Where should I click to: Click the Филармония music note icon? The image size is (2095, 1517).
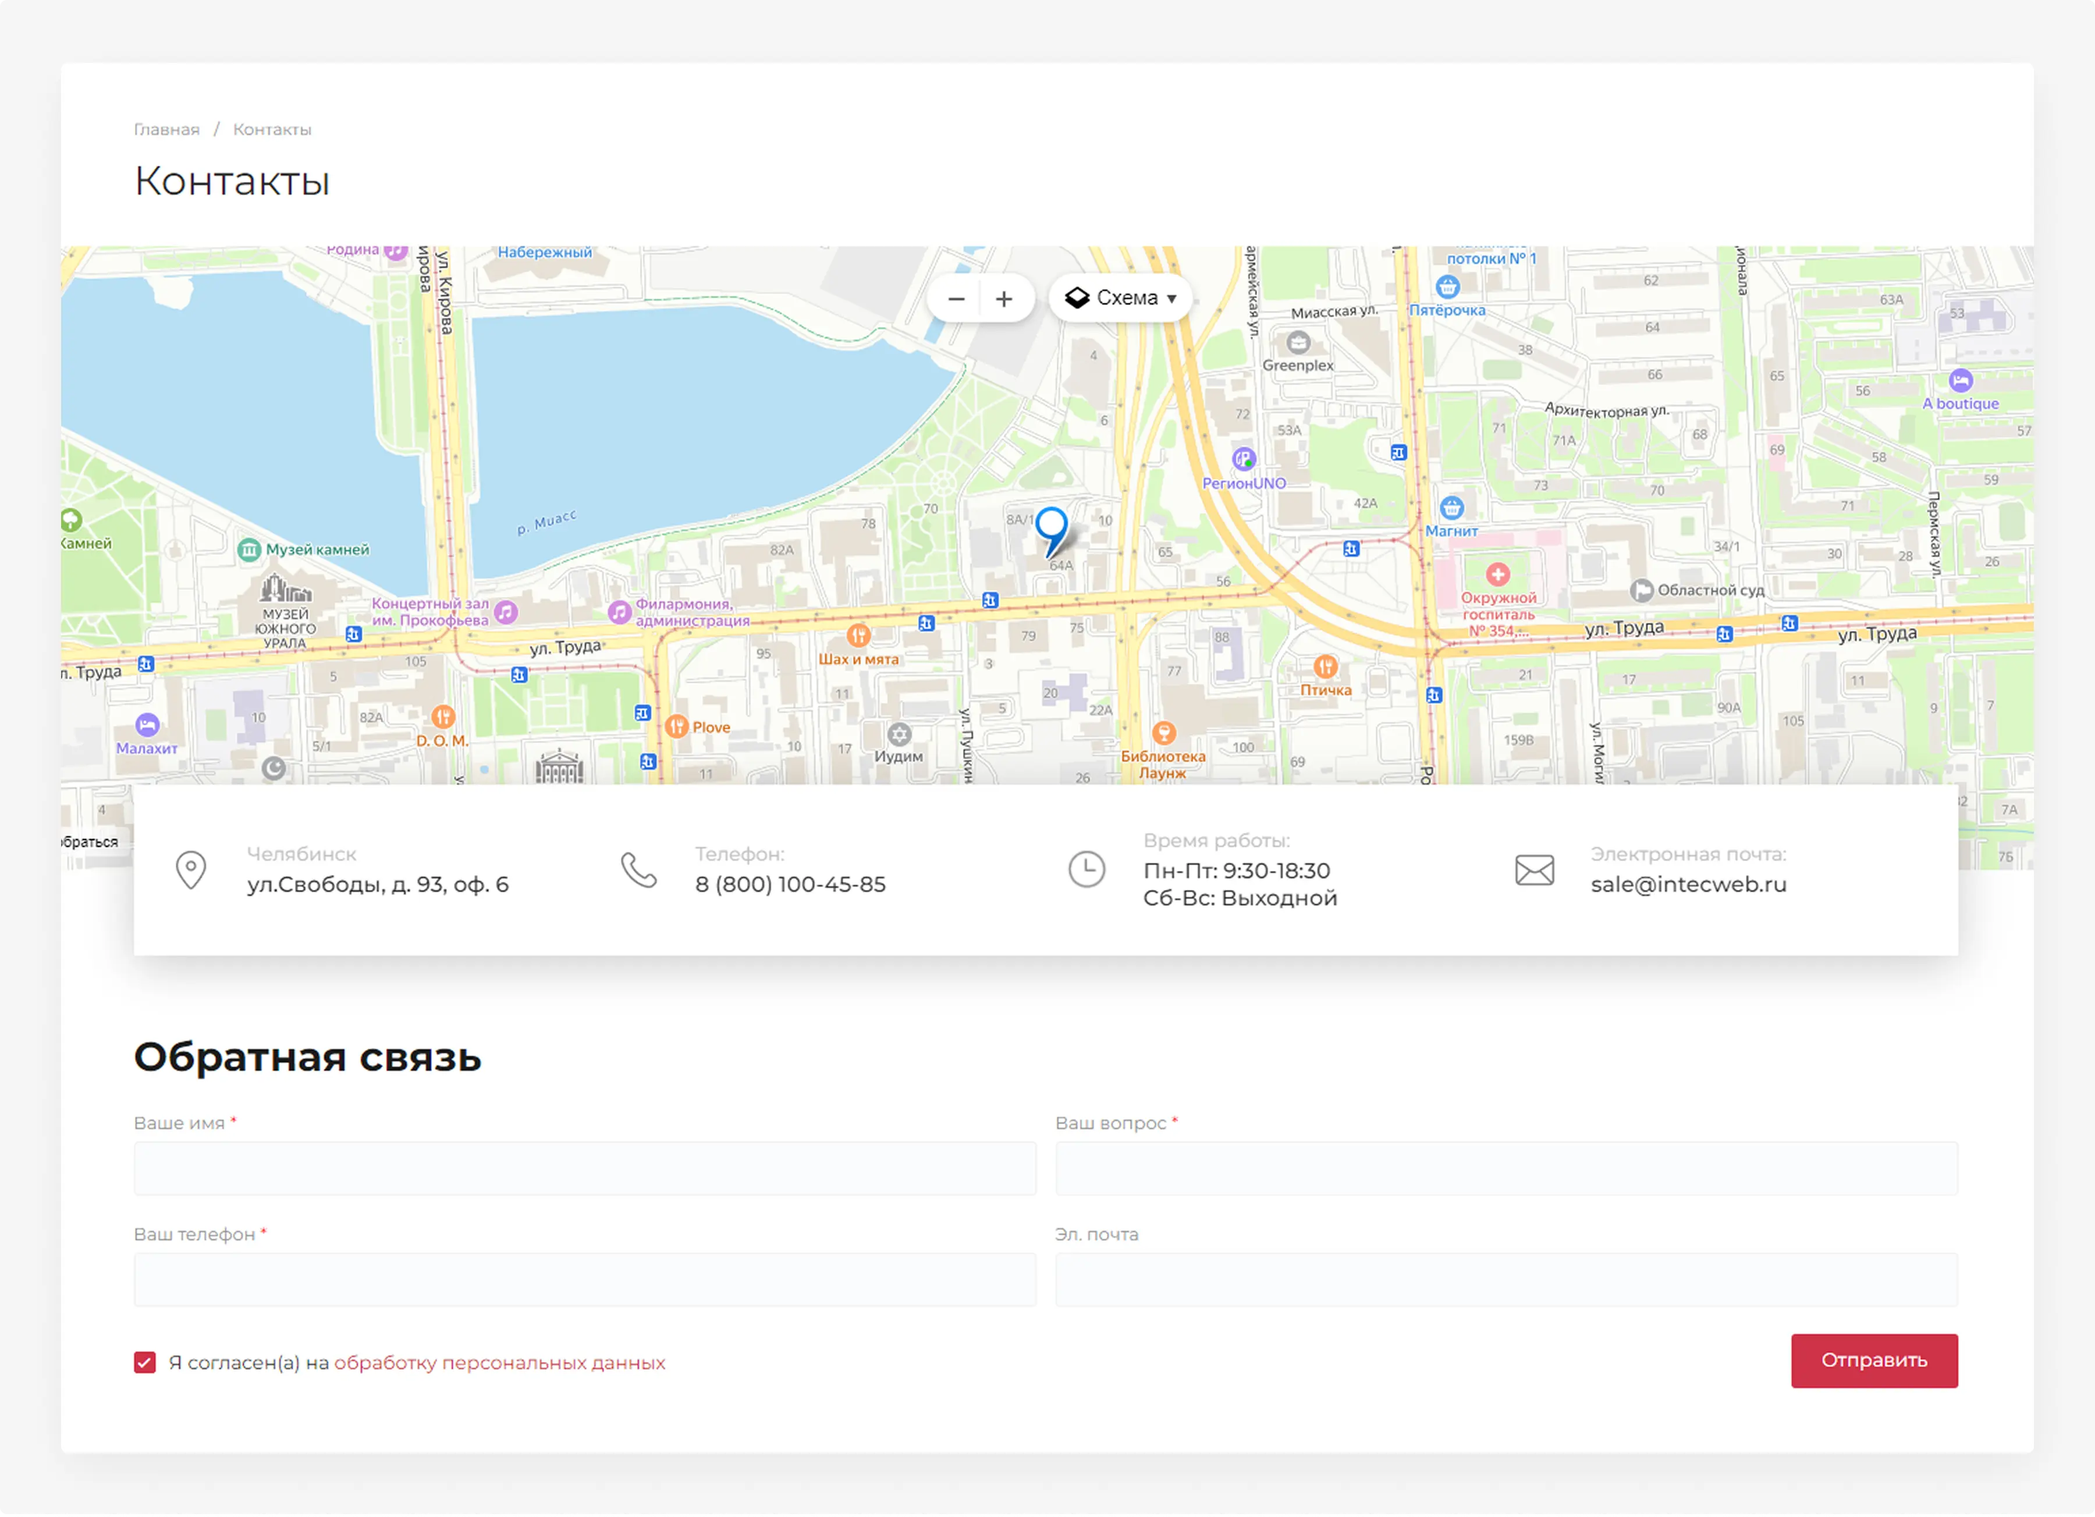(x=619, y=612)
